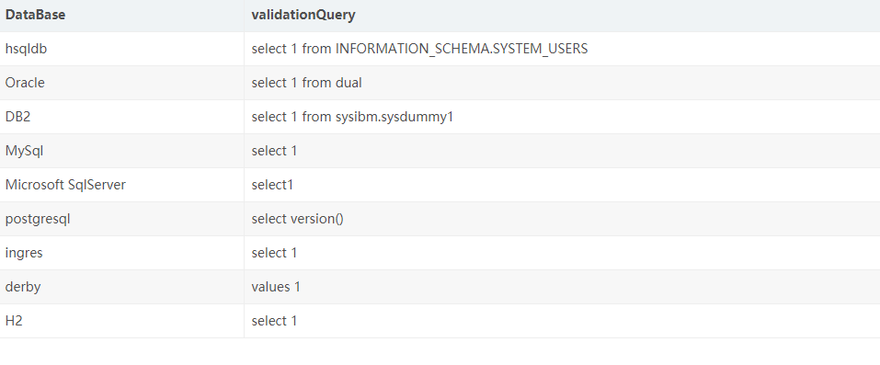
Task: Click the 'select version()' query text
Action: [x=297, y=219]
